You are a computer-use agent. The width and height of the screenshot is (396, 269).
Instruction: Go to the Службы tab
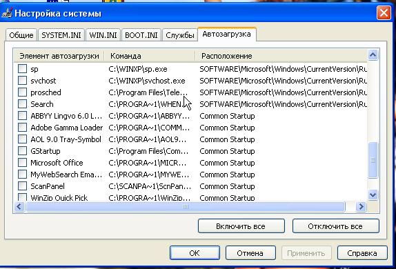tap(180, 35)
